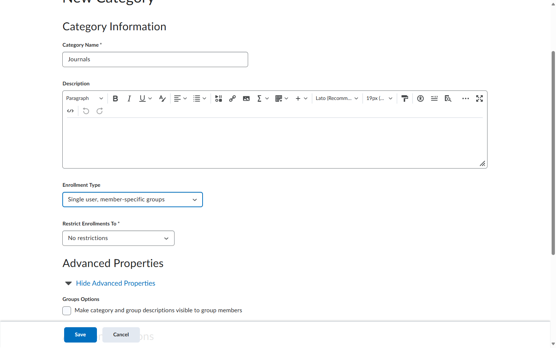Toggle bold formatting in the editor
Viewport: 556px width, 348px height.
pyautogui.click(x=115, y=98)
